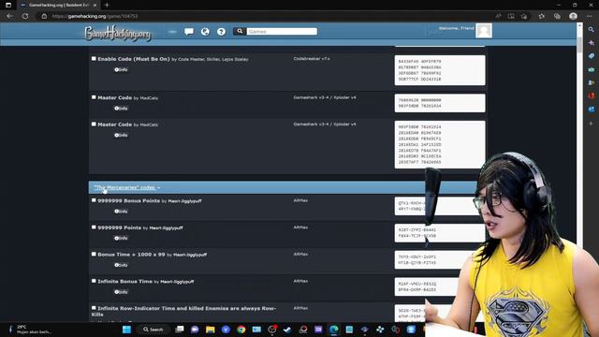Click the 'Infinite Bonus Time' title

[x=124, y=281]
